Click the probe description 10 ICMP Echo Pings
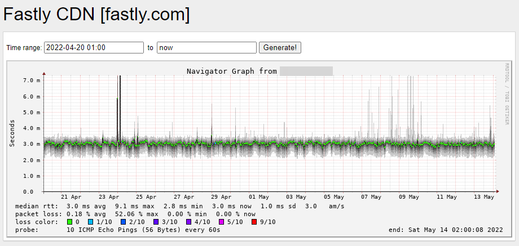Viewport: 519px width, 246px height. click(143, 230)
